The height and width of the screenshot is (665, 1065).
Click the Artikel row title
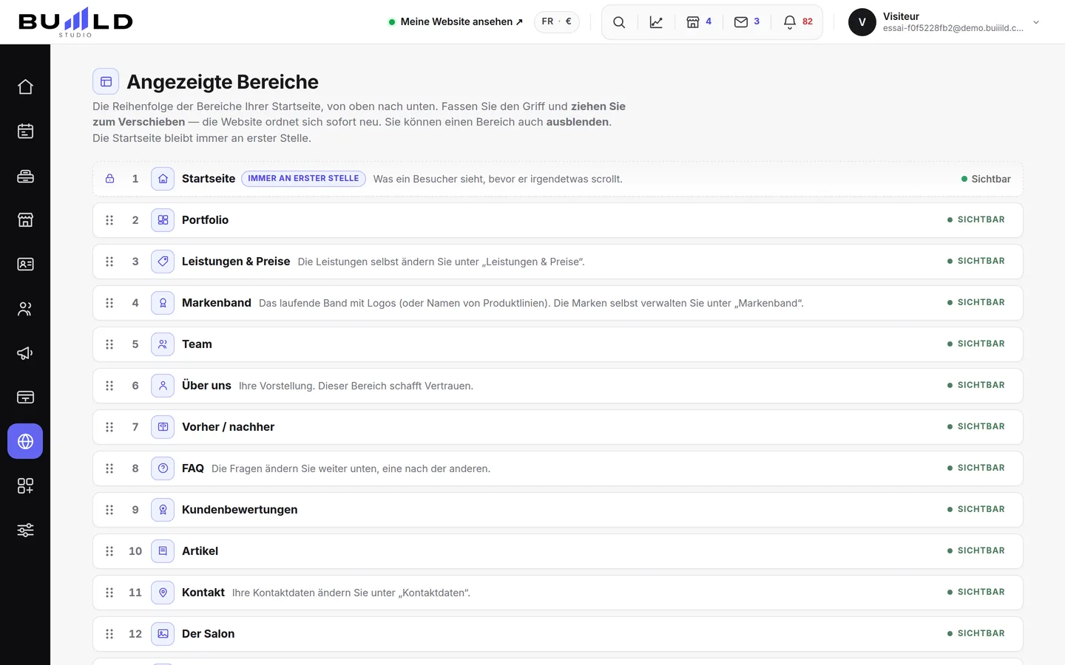(x=200, y=551)
